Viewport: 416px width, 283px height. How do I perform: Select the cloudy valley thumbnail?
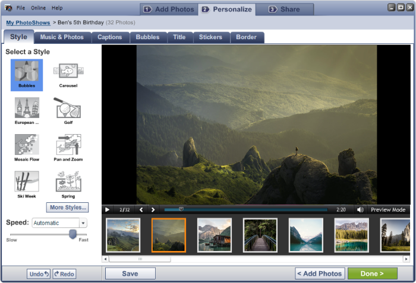pos(123,235)
